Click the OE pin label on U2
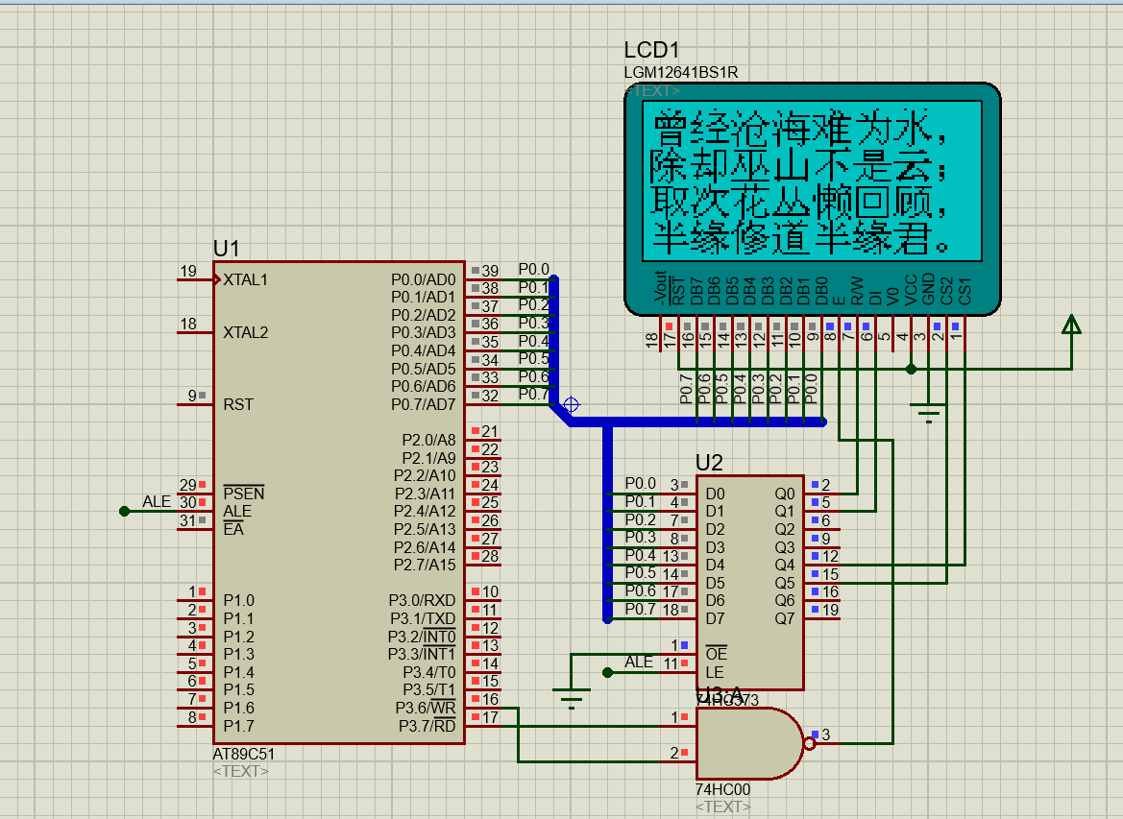This screenshot has height=819, width=1123. 717,653
